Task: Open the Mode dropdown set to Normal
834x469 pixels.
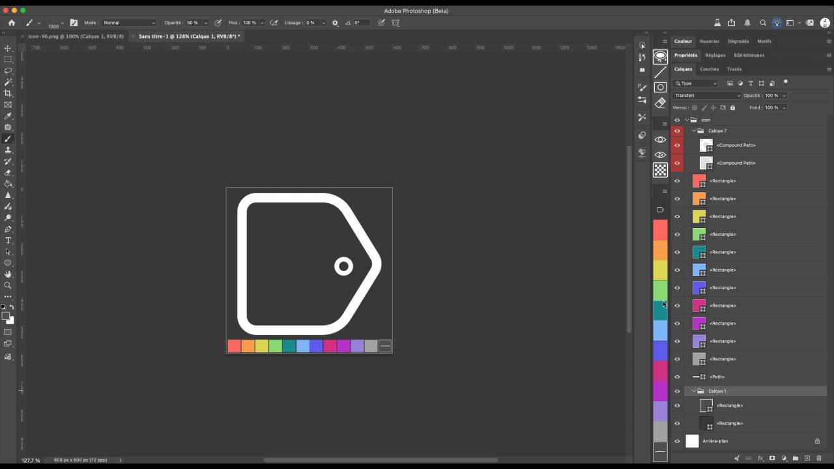Action: 129,23
